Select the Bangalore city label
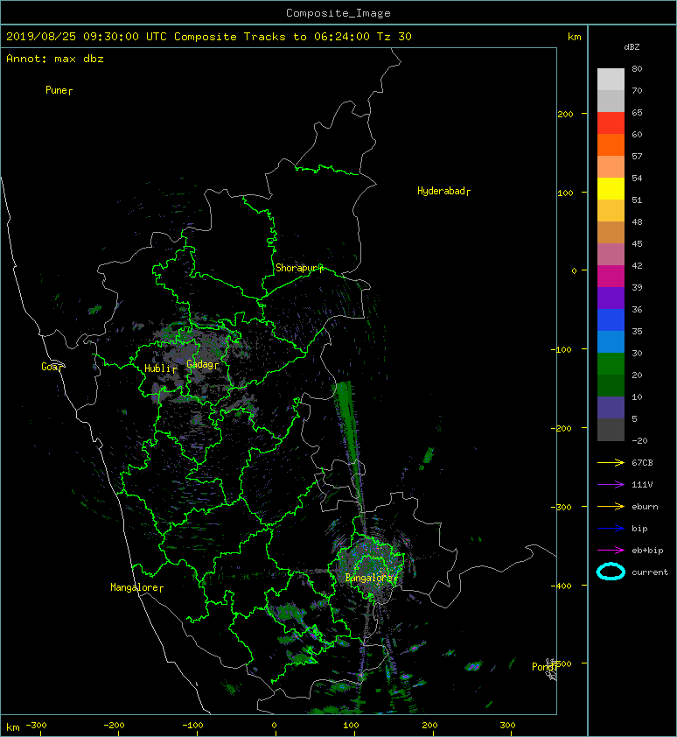Viewport: 677px width, 737px height. click(371, 578)
